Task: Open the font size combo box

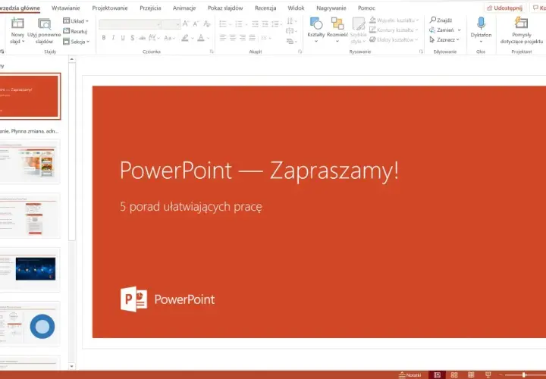Action: pyautogui.click(x=171, y=24)
